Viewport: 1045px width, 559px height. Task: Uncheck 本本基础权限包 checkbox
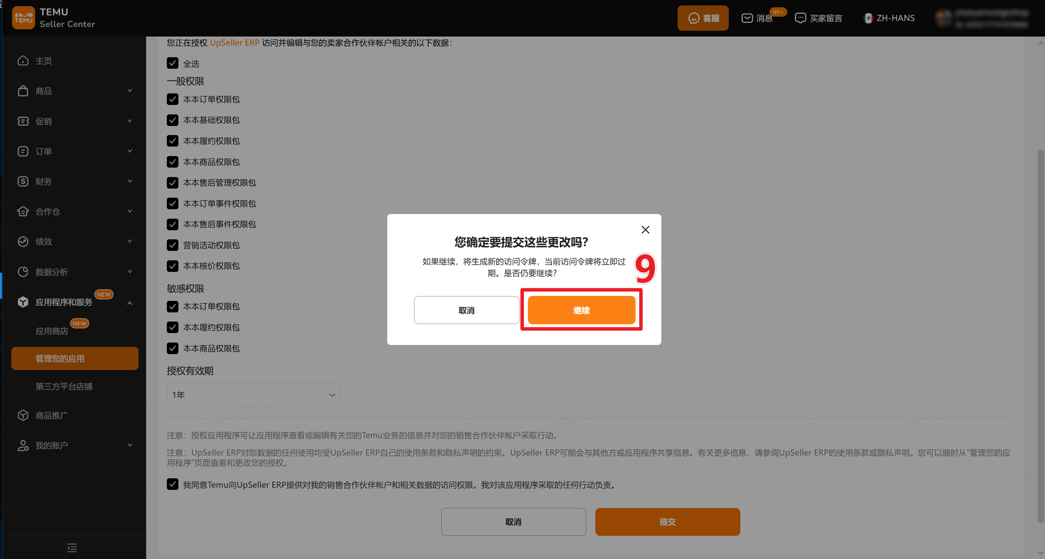click(172, 120)
